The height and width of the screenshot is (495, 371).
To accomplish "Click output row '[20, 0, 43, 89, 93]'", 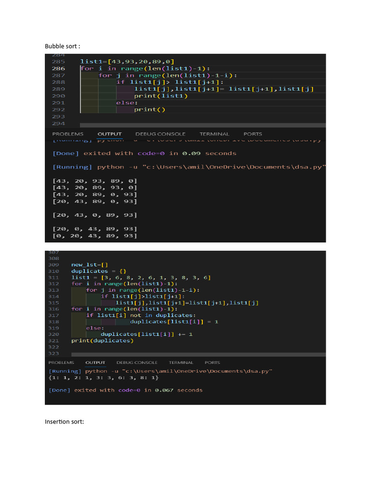I will [95, 229].
